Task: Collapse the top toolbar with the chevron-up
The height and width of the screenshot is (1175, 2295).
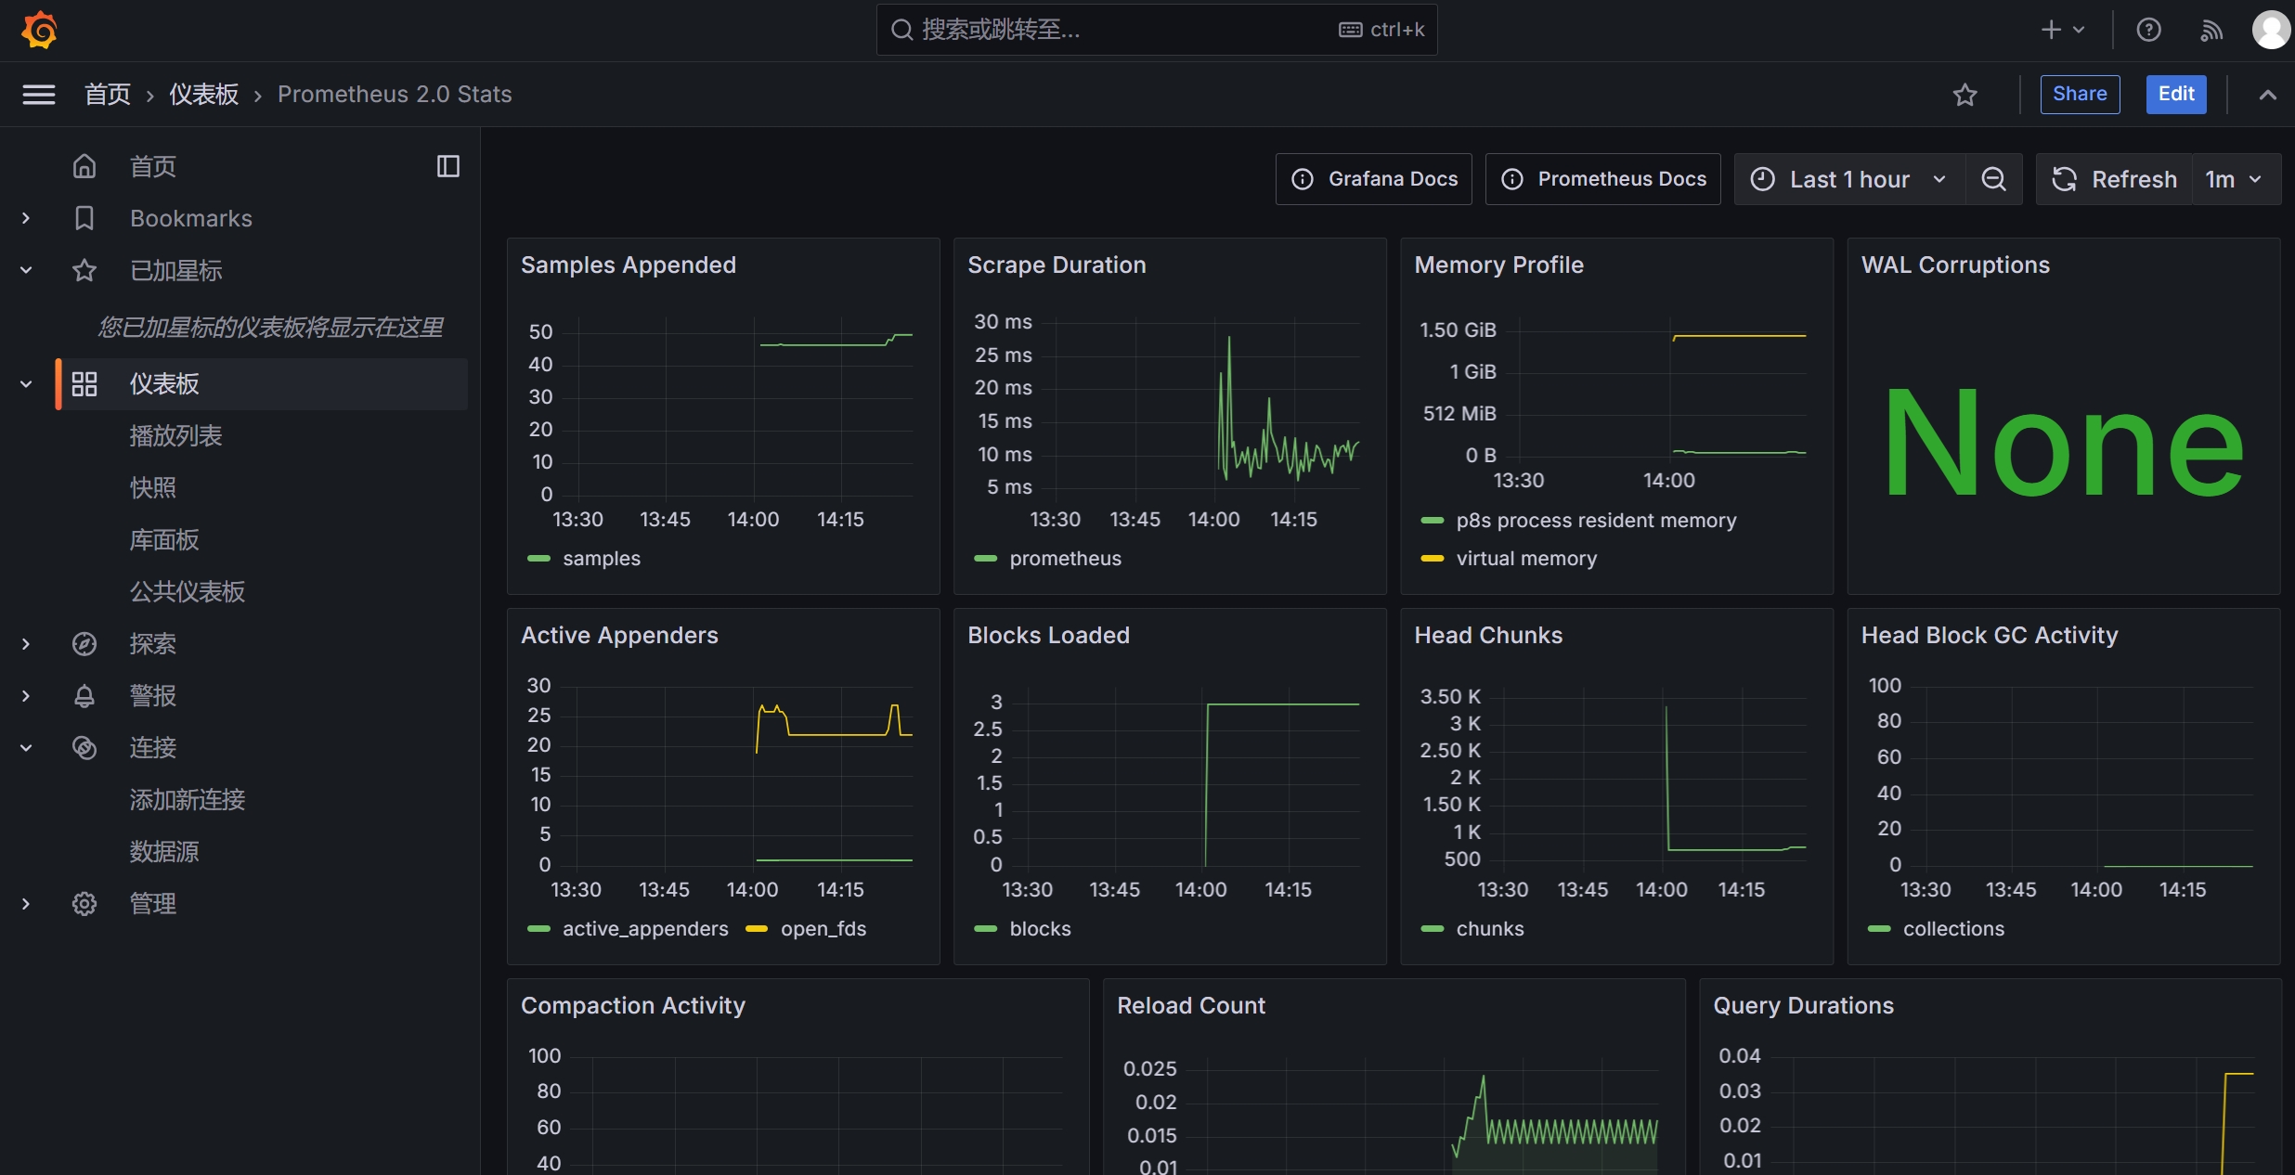Action: pyautogui.click(x=2267, y=95)
